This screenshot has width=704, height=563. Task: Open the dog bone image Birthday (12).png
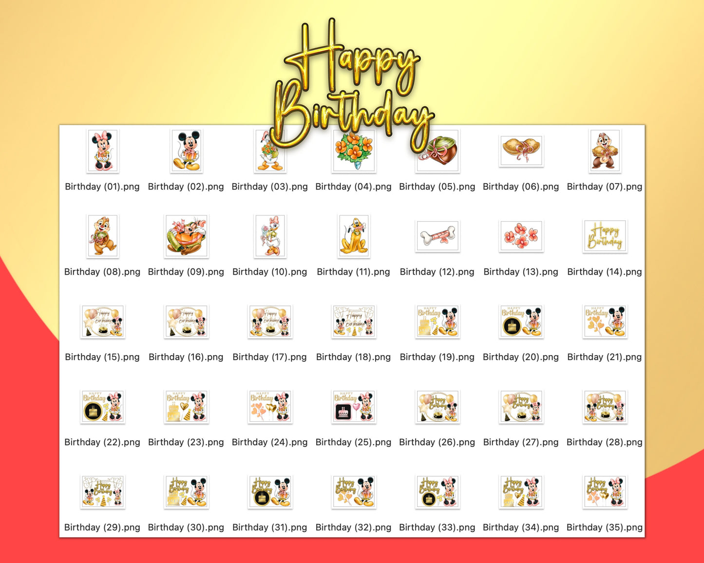[437, 236]
